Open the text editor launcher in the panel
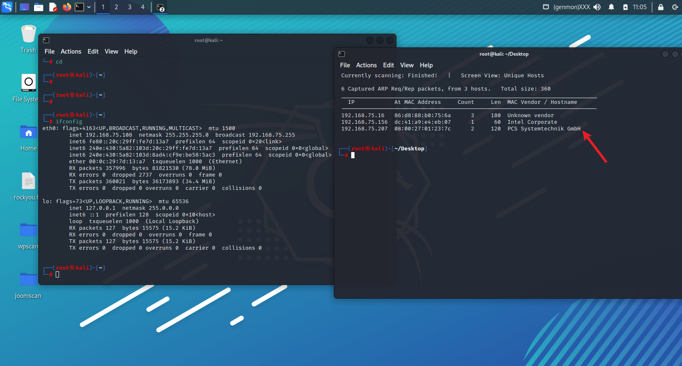Image resolution: width=682 pixels, height=366 pixels. coord(53,7)
